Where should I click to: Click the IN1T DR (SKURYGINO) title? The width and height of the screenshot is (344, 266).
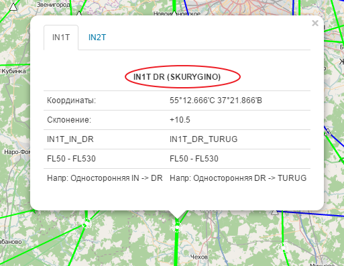pos(177,77)
